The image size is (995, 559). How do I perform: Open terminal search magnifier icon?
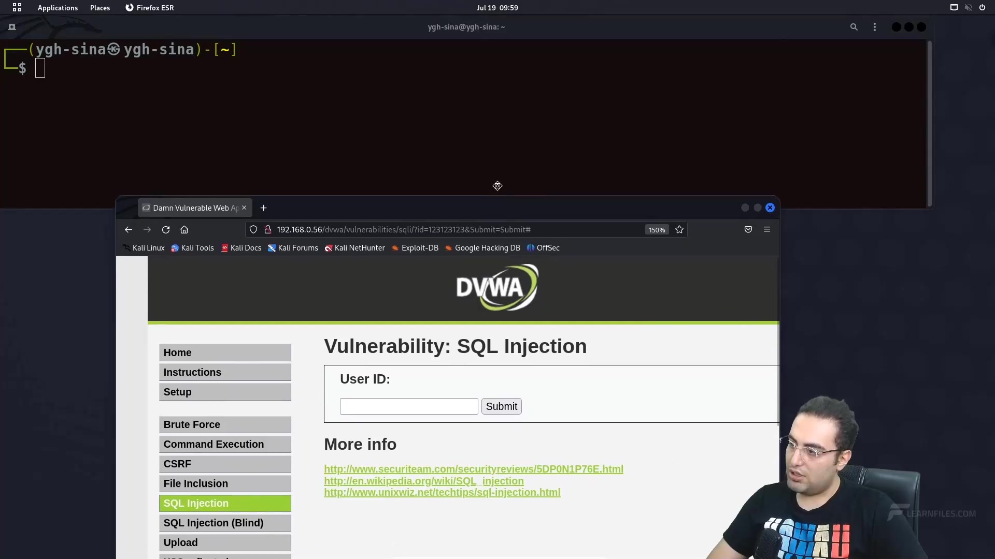coord(854,27)
